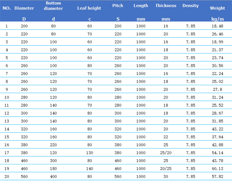Image resolution: width=232 pixels, height=181 pixels.
Task: Select the 20/25 thickness cell
Action: pyautogui.click(x=166, y=168)
